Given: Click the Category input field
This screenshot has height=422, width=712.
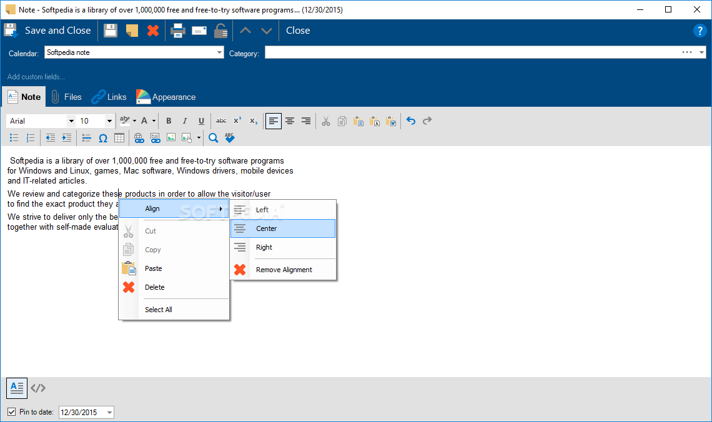Looking at the screenshot, I should [x=472, y=52].
